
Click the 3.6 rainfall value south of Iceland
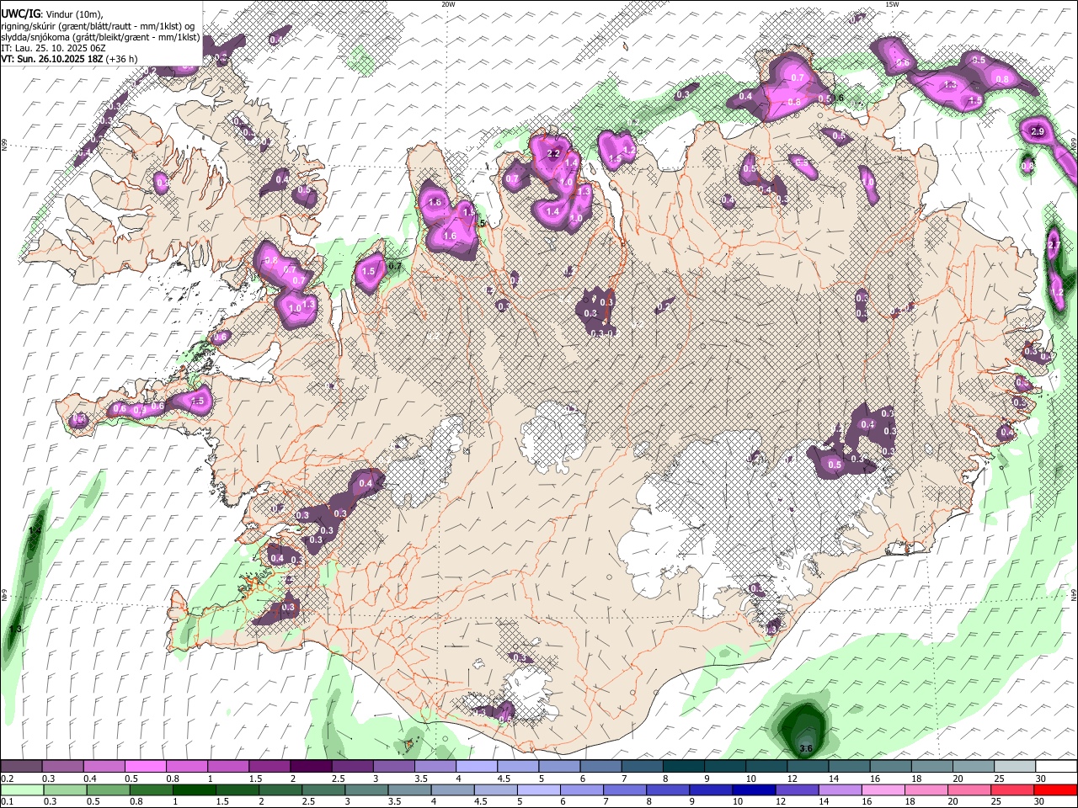coord(805,748)
